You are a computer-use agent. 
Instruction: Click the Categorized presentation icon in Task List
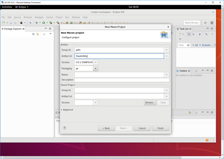click(x=189, y=34)
